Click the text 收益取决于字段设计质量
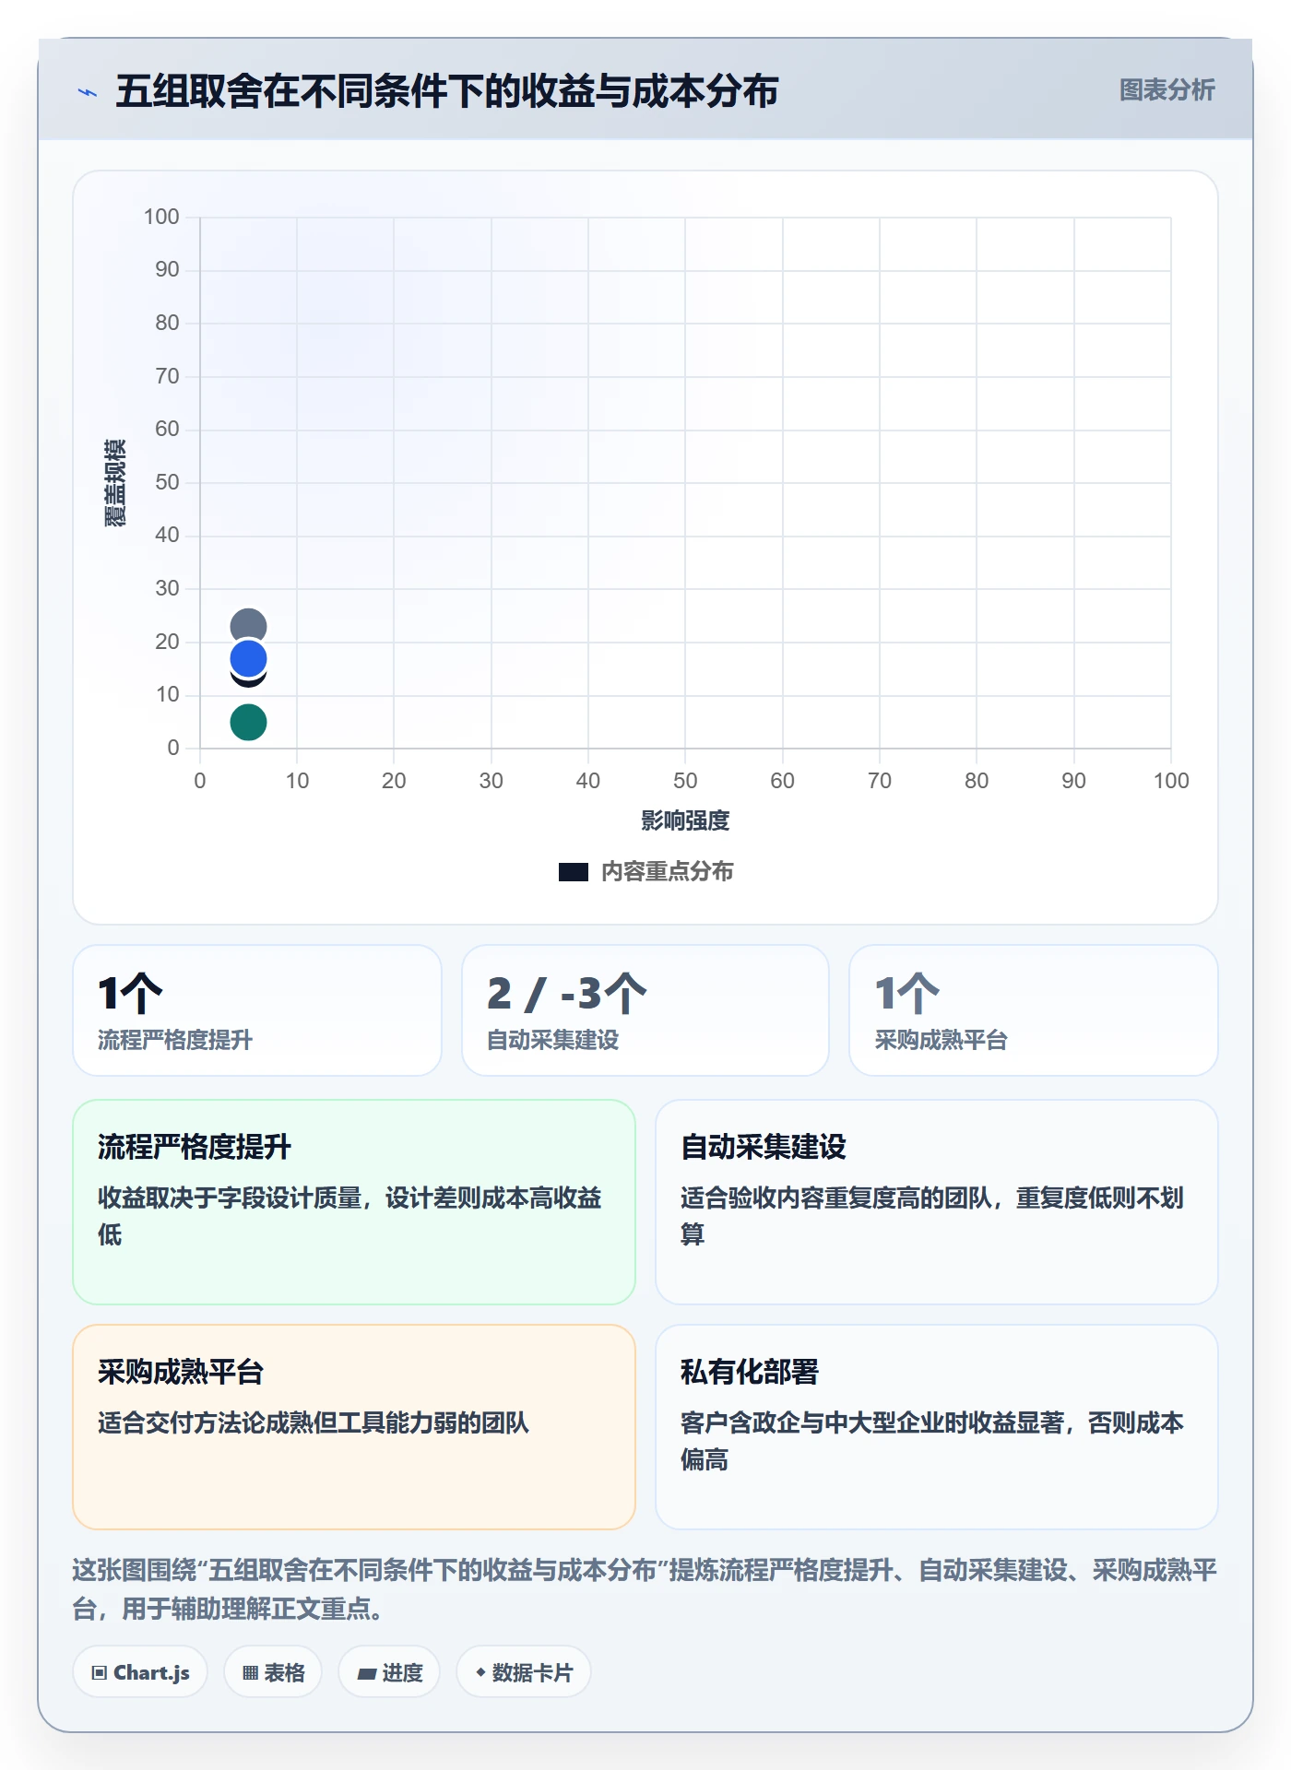The width and height of the screenshot is (1291, 1770). (230, 1198)
